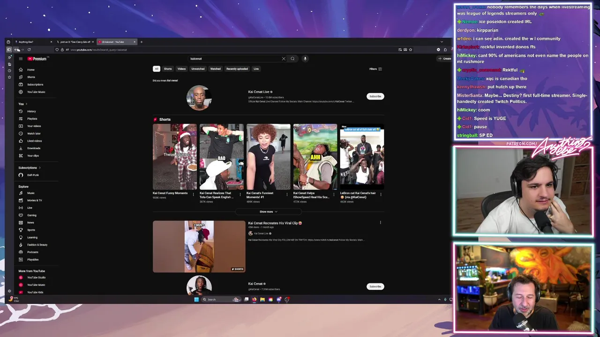The width and height of the screenshot is (600, 337).
Task: Toggle the browser sidebar panel button
Action: coord(9,50)
